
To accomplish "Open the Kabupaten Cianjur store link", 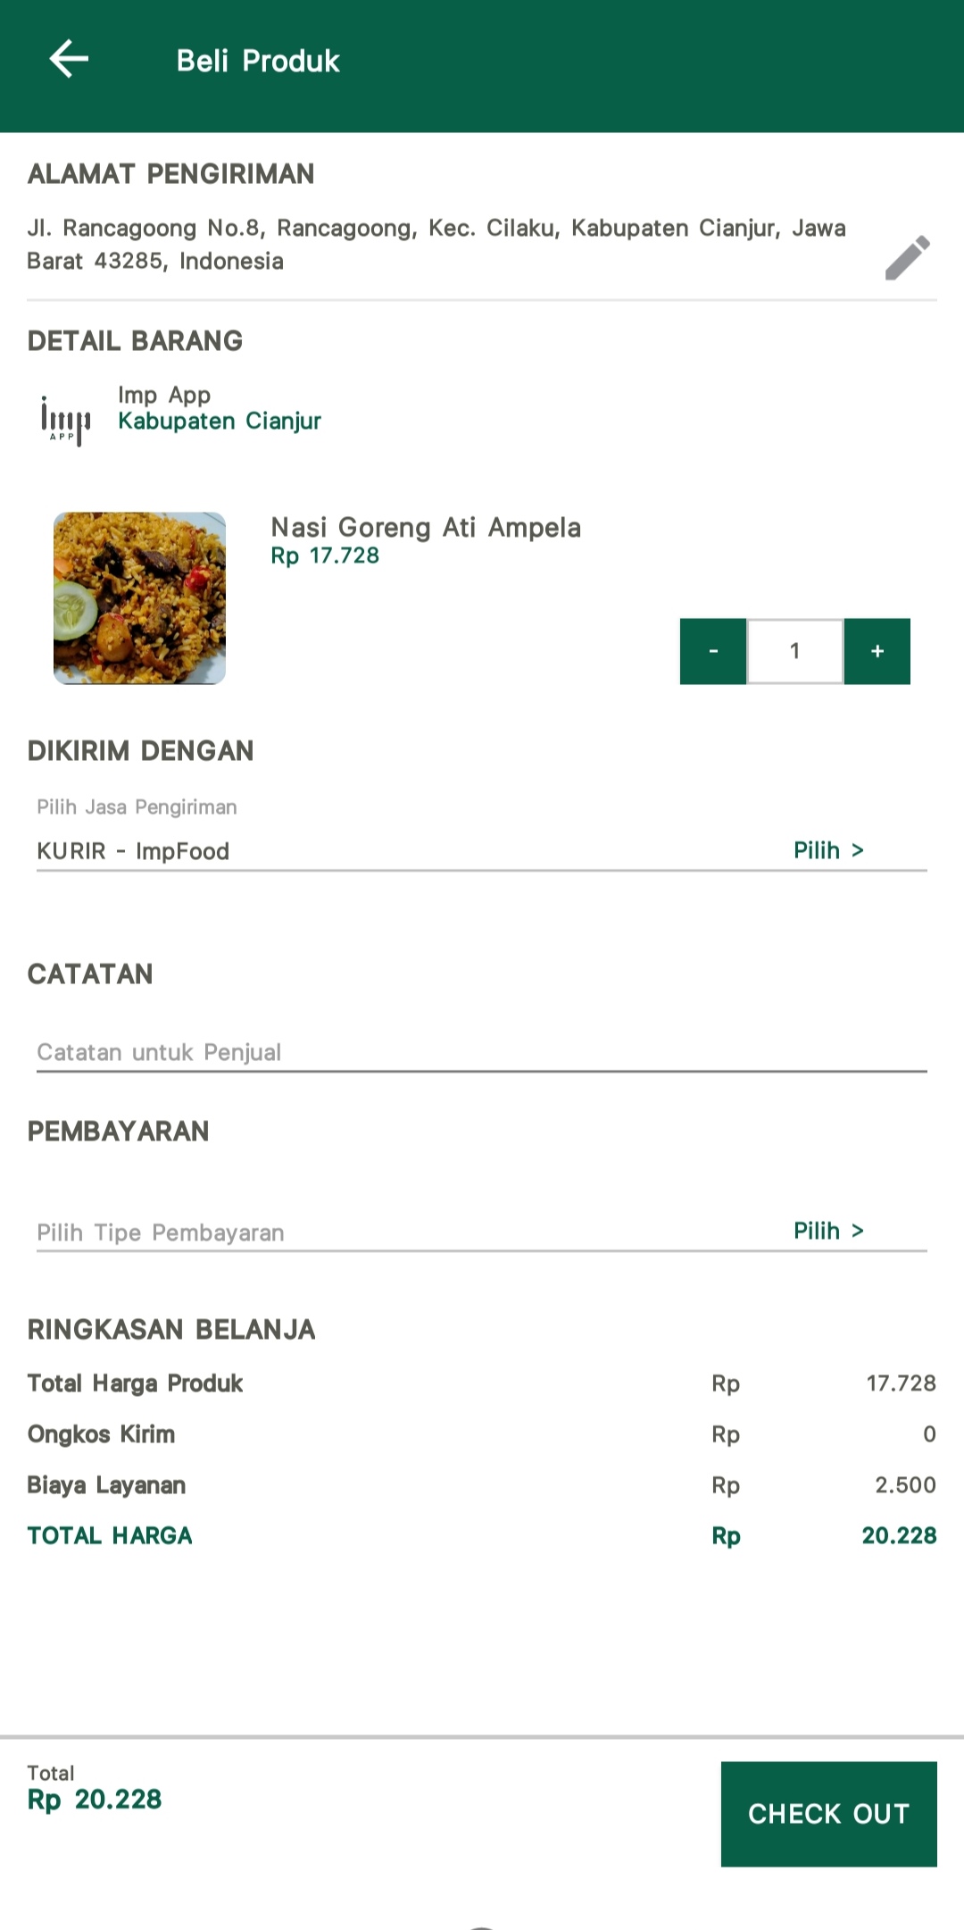I will click(x=220, y=421).
